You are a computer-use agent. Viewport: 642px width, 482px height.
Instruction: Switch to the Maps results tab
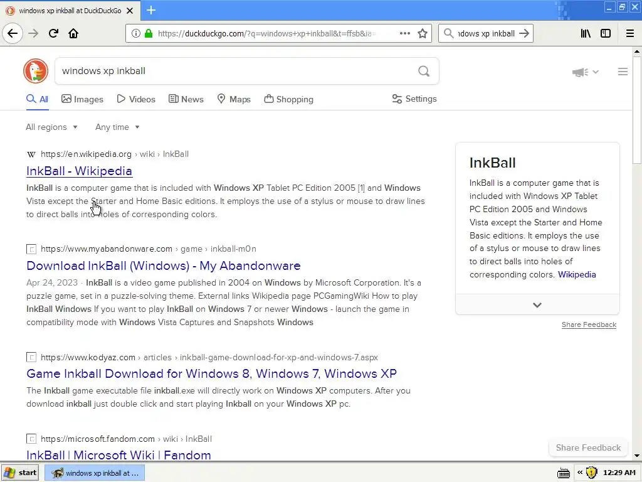point(234,99)
